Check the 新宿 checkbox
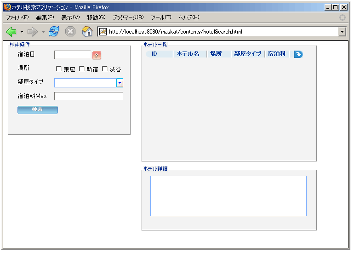354x253 pixels. click(x=82, y=69)
